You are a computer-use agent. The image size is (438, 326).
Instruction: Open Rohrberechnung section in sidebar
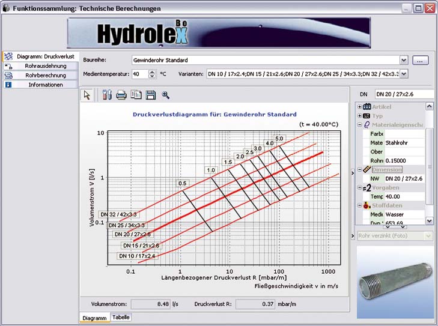pos(45,75)
